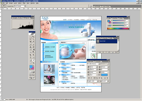This screenshot has width=142, height=101.
Task: Toggle All Caps in Character panel
Action: tap(94, 78)
